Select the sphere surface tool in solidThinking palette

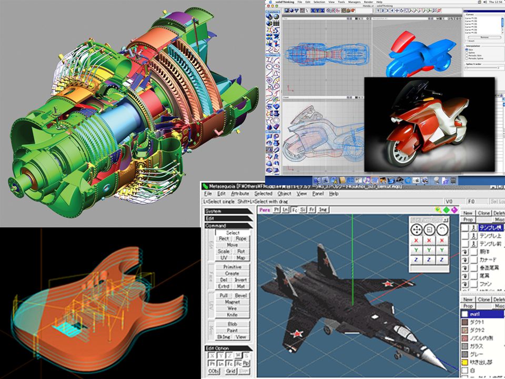(x=269, y=163)
